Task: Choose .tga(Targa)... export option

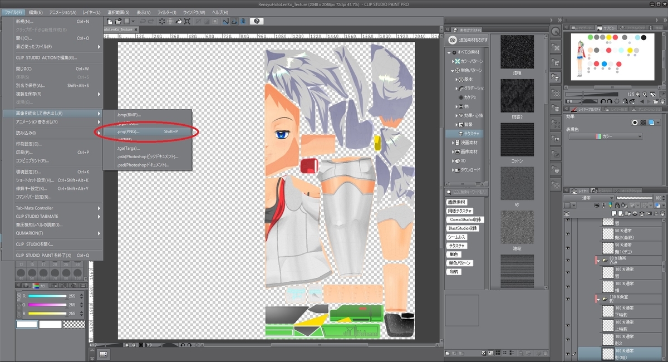Action: [x=148, y=148]
